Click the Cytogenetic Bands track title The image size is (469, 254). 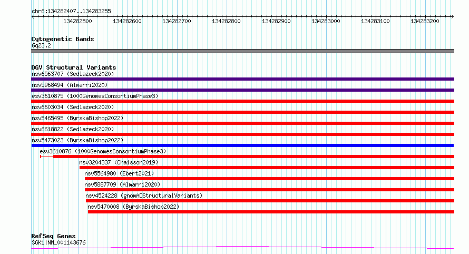tap(63, 39)
